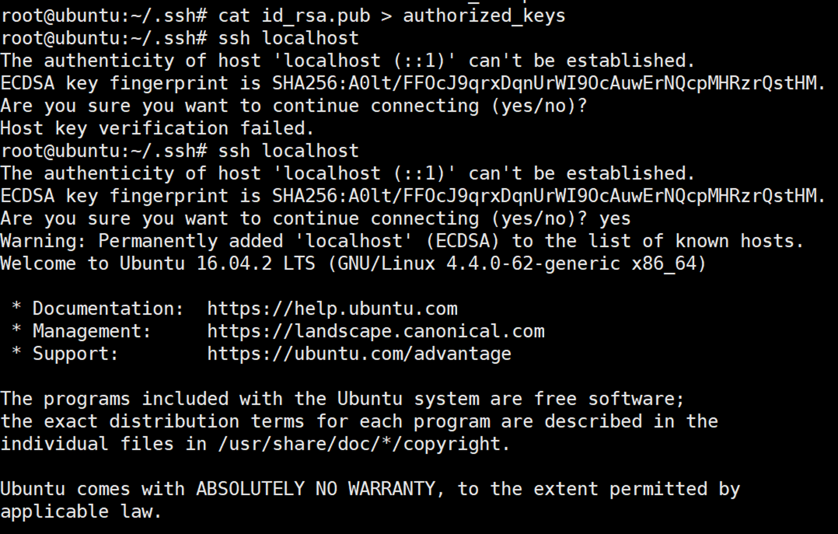This screenshot has width=838, height=534.
Task: Click the "free software;" words
Action: point(609,399)
